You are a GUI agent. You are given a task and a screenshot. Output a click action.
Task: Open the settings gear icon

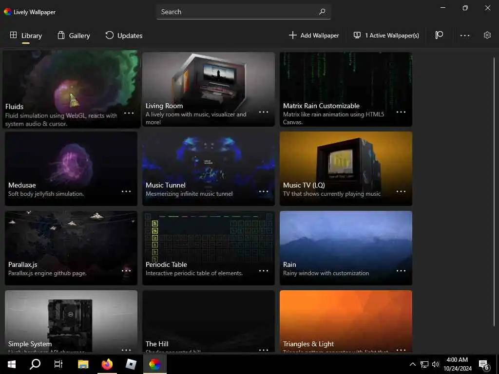click(x=487, y=35)
